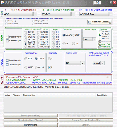The height and width of the screenshot is (128, 117).
Task: Enable 44K Audio option
Action: [x=100, y=39]
